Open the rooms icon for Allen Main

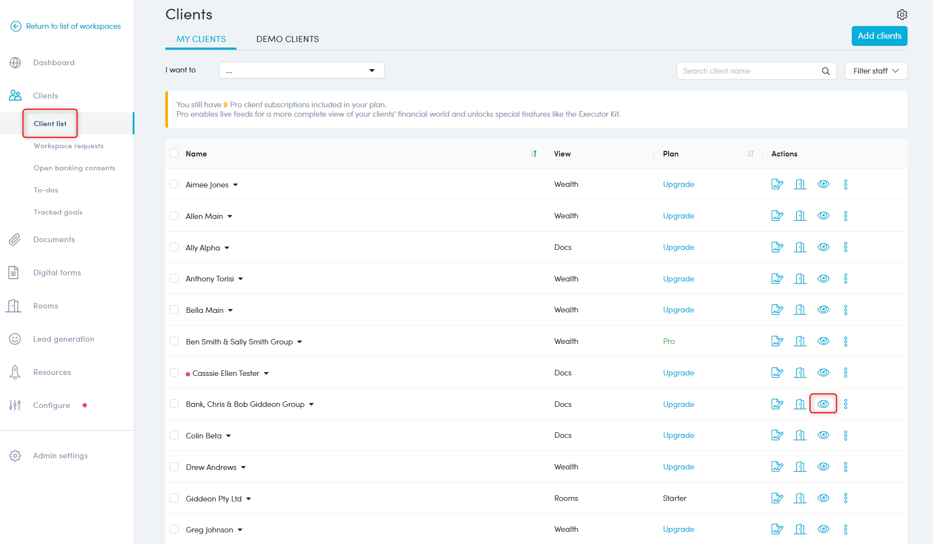point(800,216)
